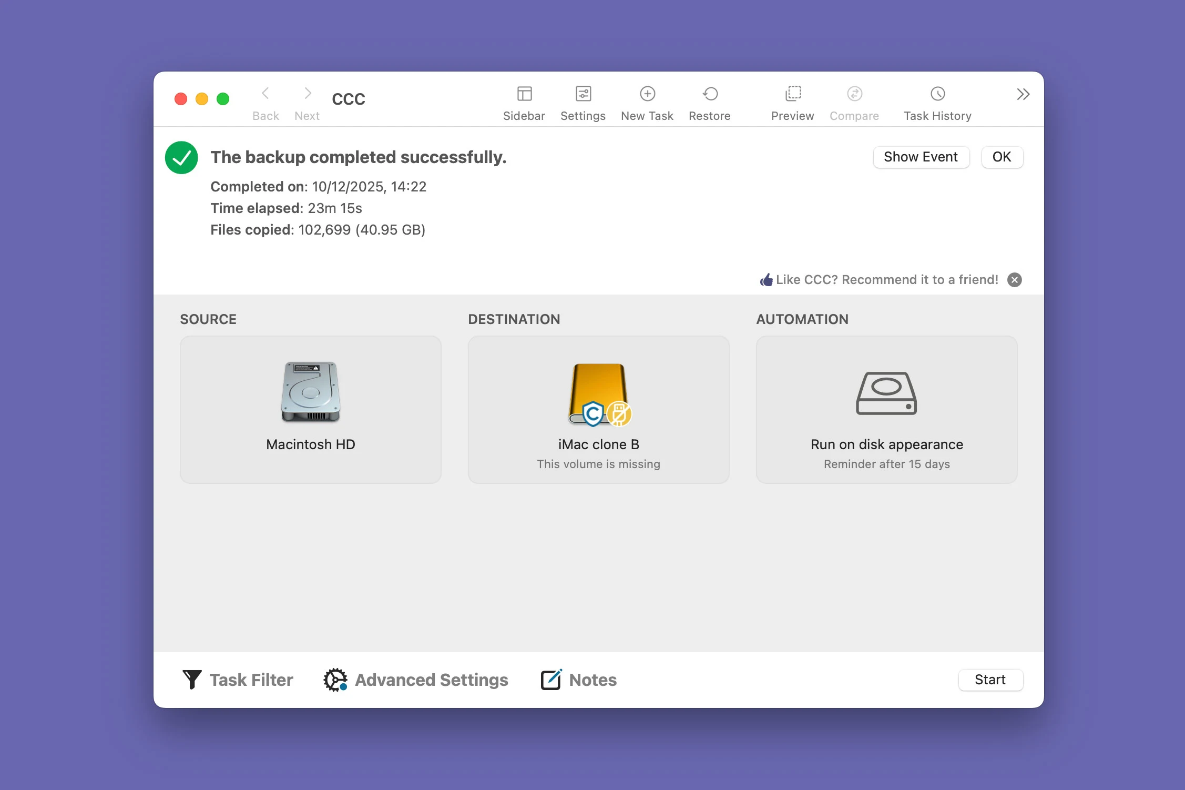Click the Show Event button

click(x=921, y=157)
